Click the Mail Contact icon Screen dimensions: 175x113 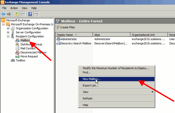(17, 48)
